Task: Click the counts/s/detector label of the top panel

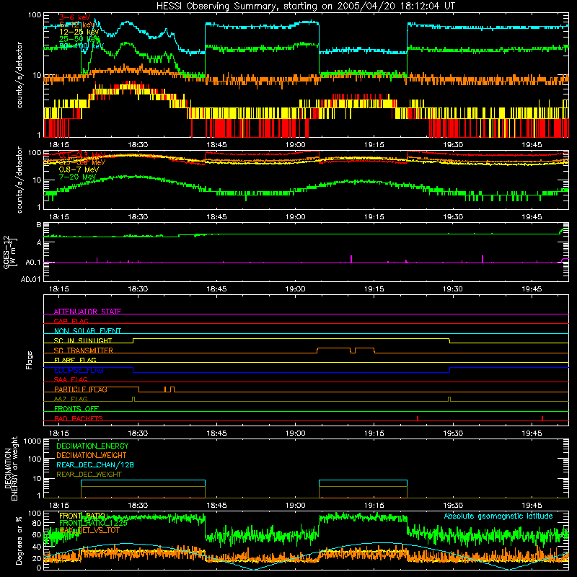Action: point(19,75)
